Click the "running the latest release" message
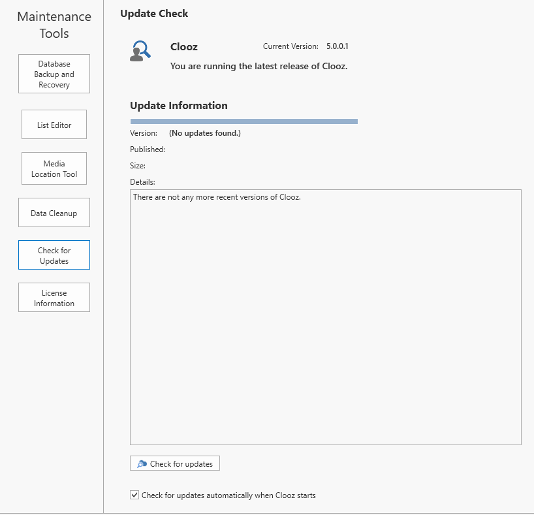 click(x=259, y=66)
